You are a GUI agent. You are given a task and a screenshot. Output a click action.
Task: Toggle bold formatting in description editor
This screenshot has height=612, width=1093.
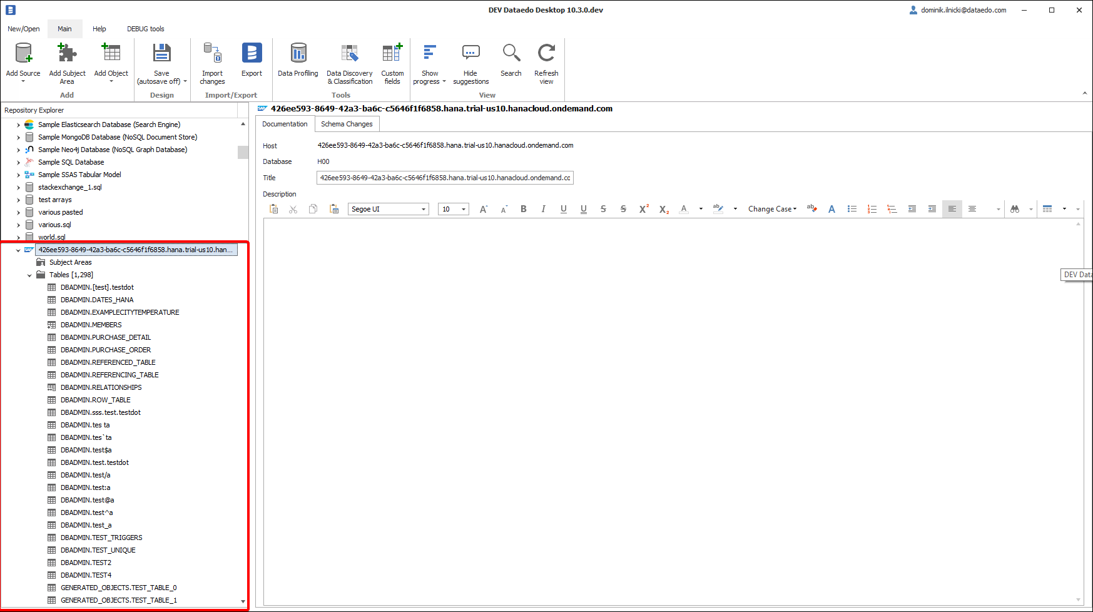click(x=524, y=209)
